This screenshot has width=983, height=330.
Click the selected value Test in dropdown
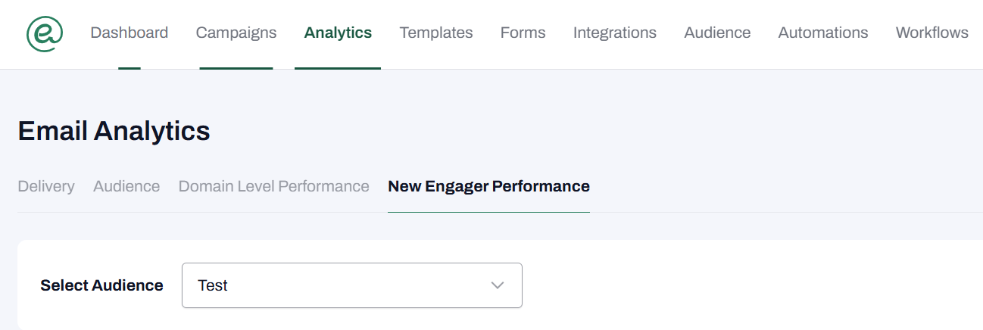pyautogui.click(x=213, y=285)
